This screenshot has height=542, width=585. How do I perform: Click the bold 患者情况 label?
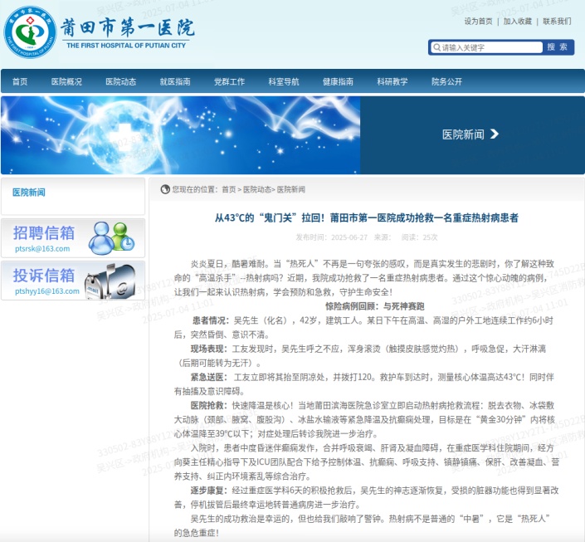pos(209,320)
